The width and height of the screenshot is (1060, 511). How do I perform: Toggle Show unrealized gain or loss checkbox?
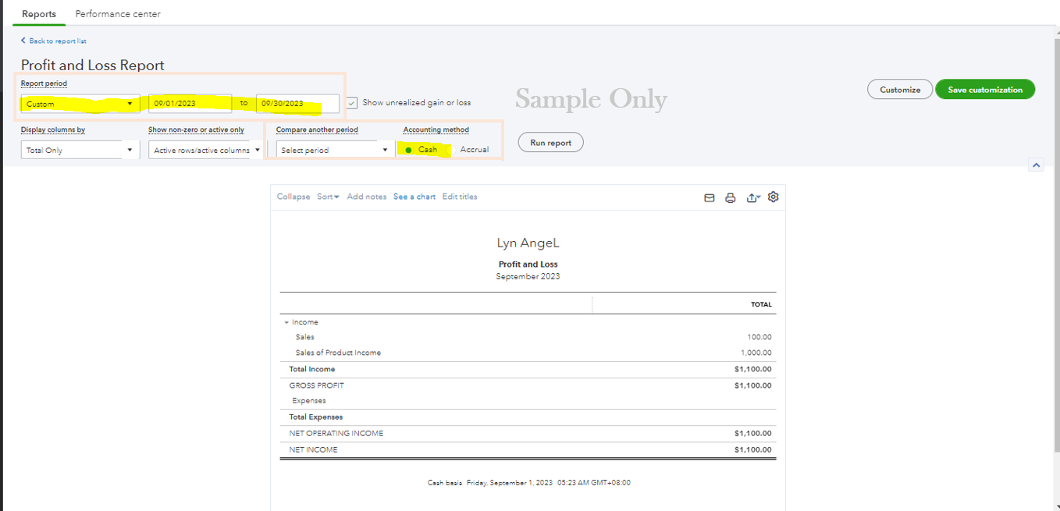click(x=352, y=103)
